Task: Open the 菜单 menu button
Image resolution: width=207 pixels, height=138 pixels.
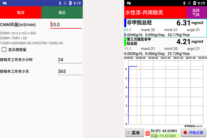Action: click(x=134, y=133)
